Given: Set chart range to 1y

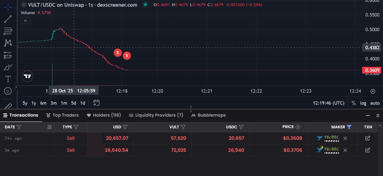Looking at the screenshot, I should coord(34,103).
